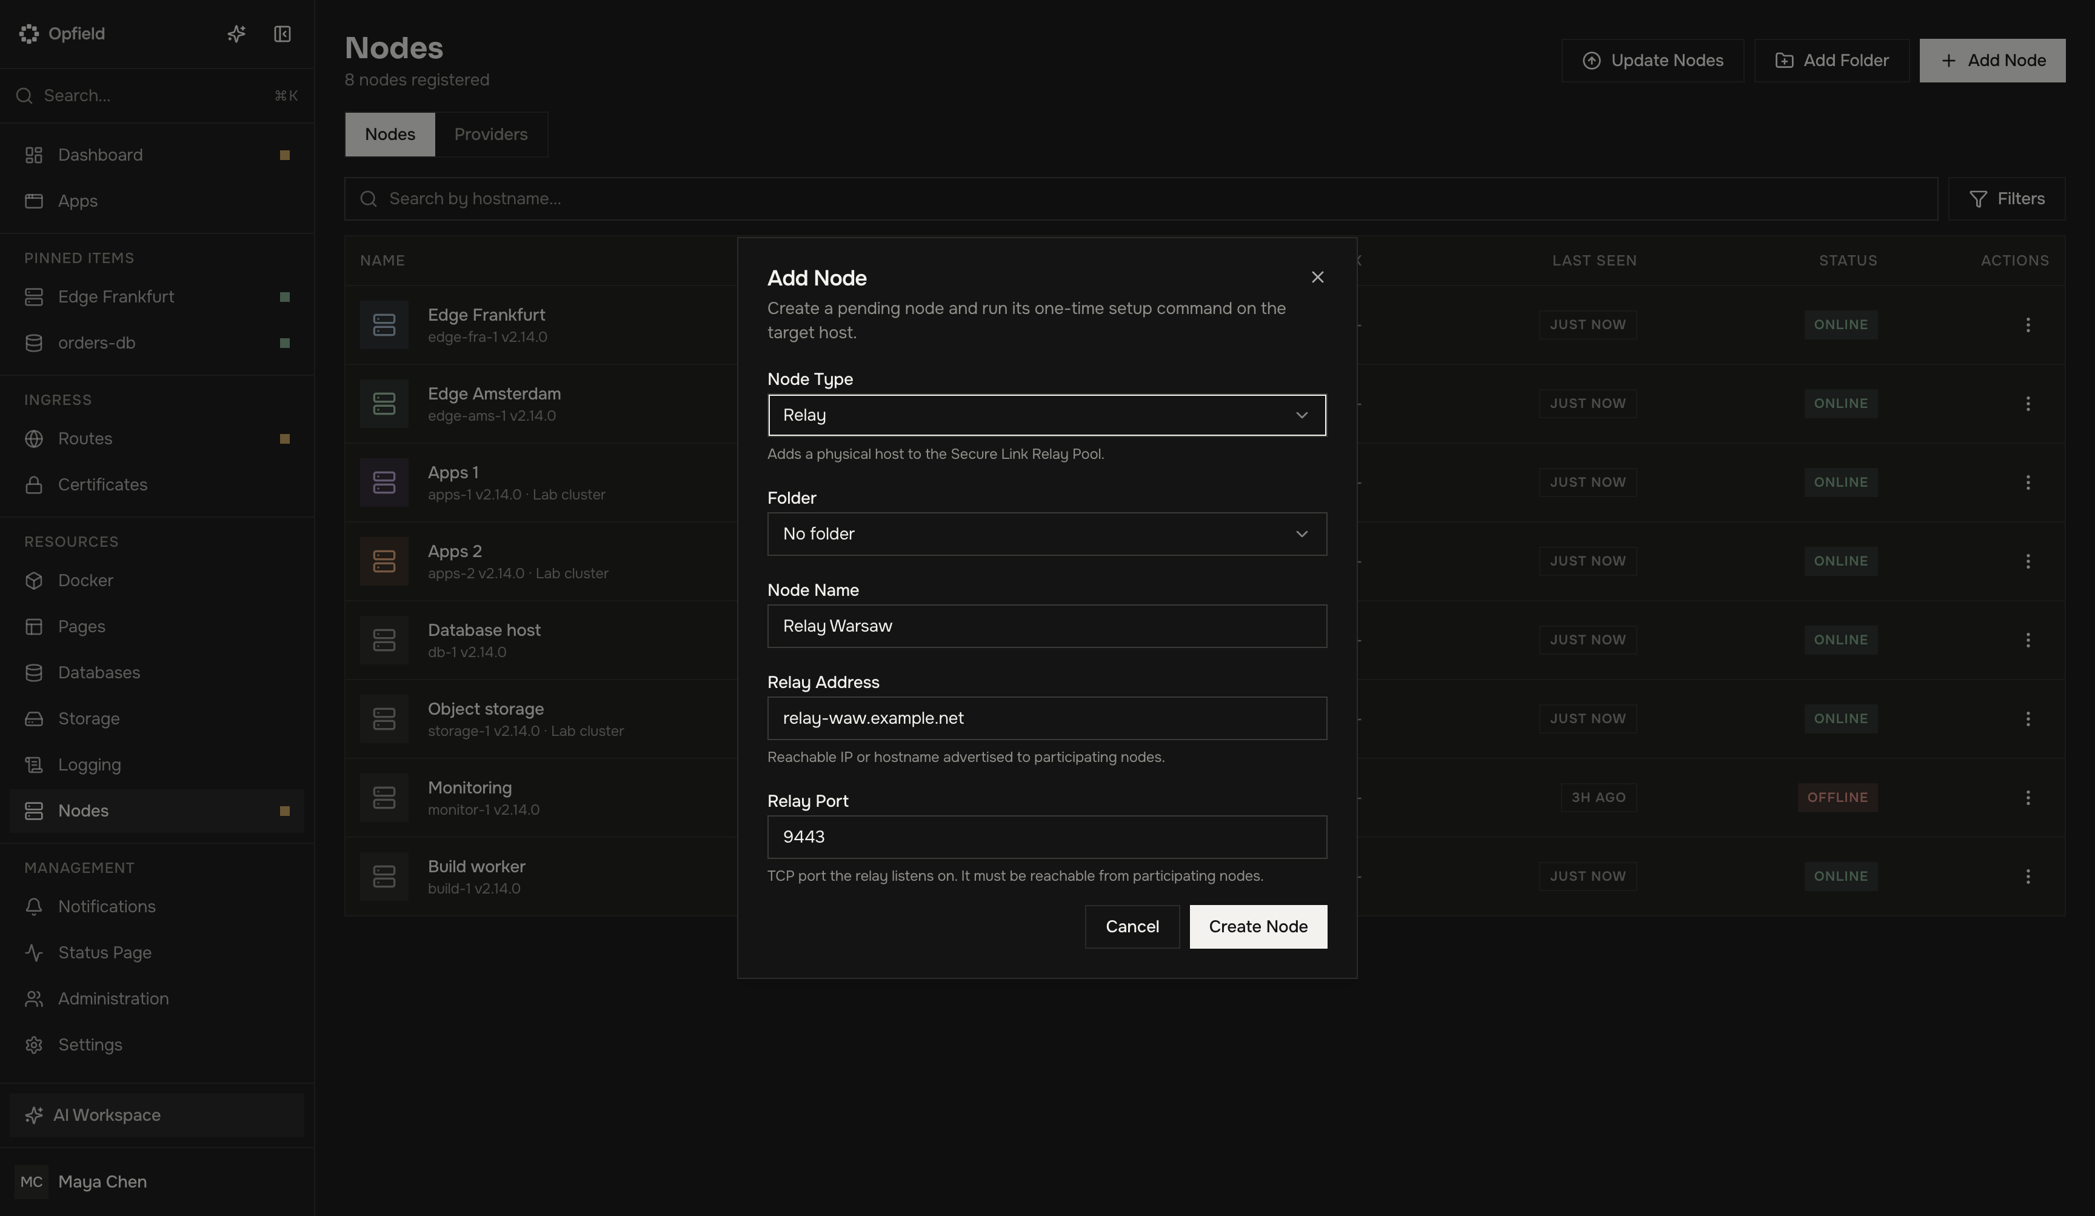
Task: Open the AI sparkle icon beside Opfield
Action: 236,34
